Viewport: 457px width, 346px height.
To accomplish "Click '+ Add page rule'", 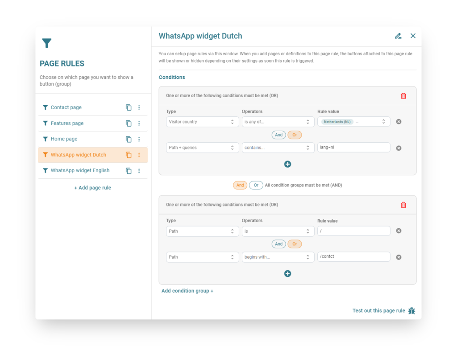I will 92,188.
